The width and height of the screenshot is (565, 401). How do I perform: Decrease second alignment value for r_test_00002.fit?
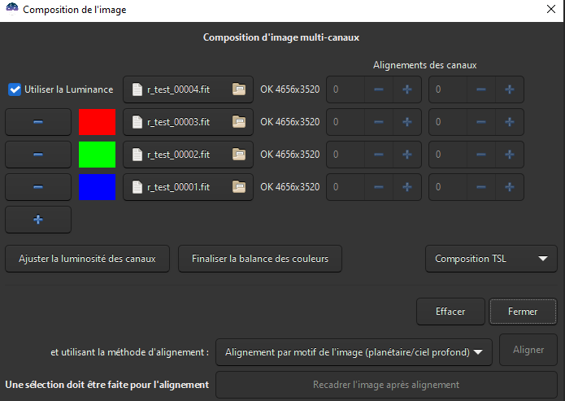[481, 155]
